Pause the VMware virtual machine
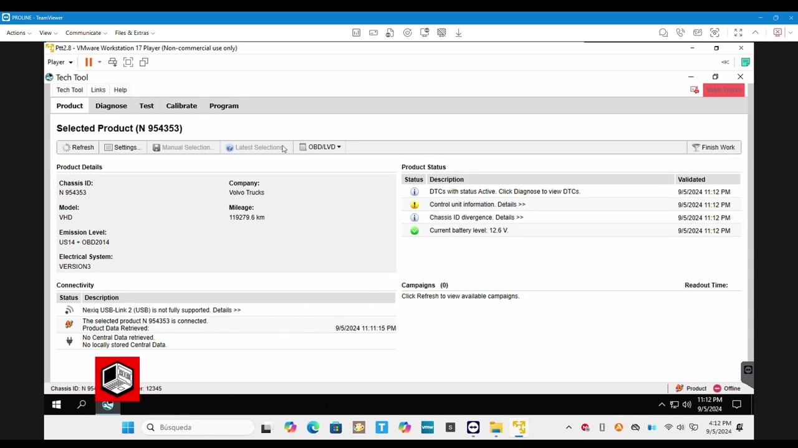Screen dimensions: 798x448 (x=89, y=62)
